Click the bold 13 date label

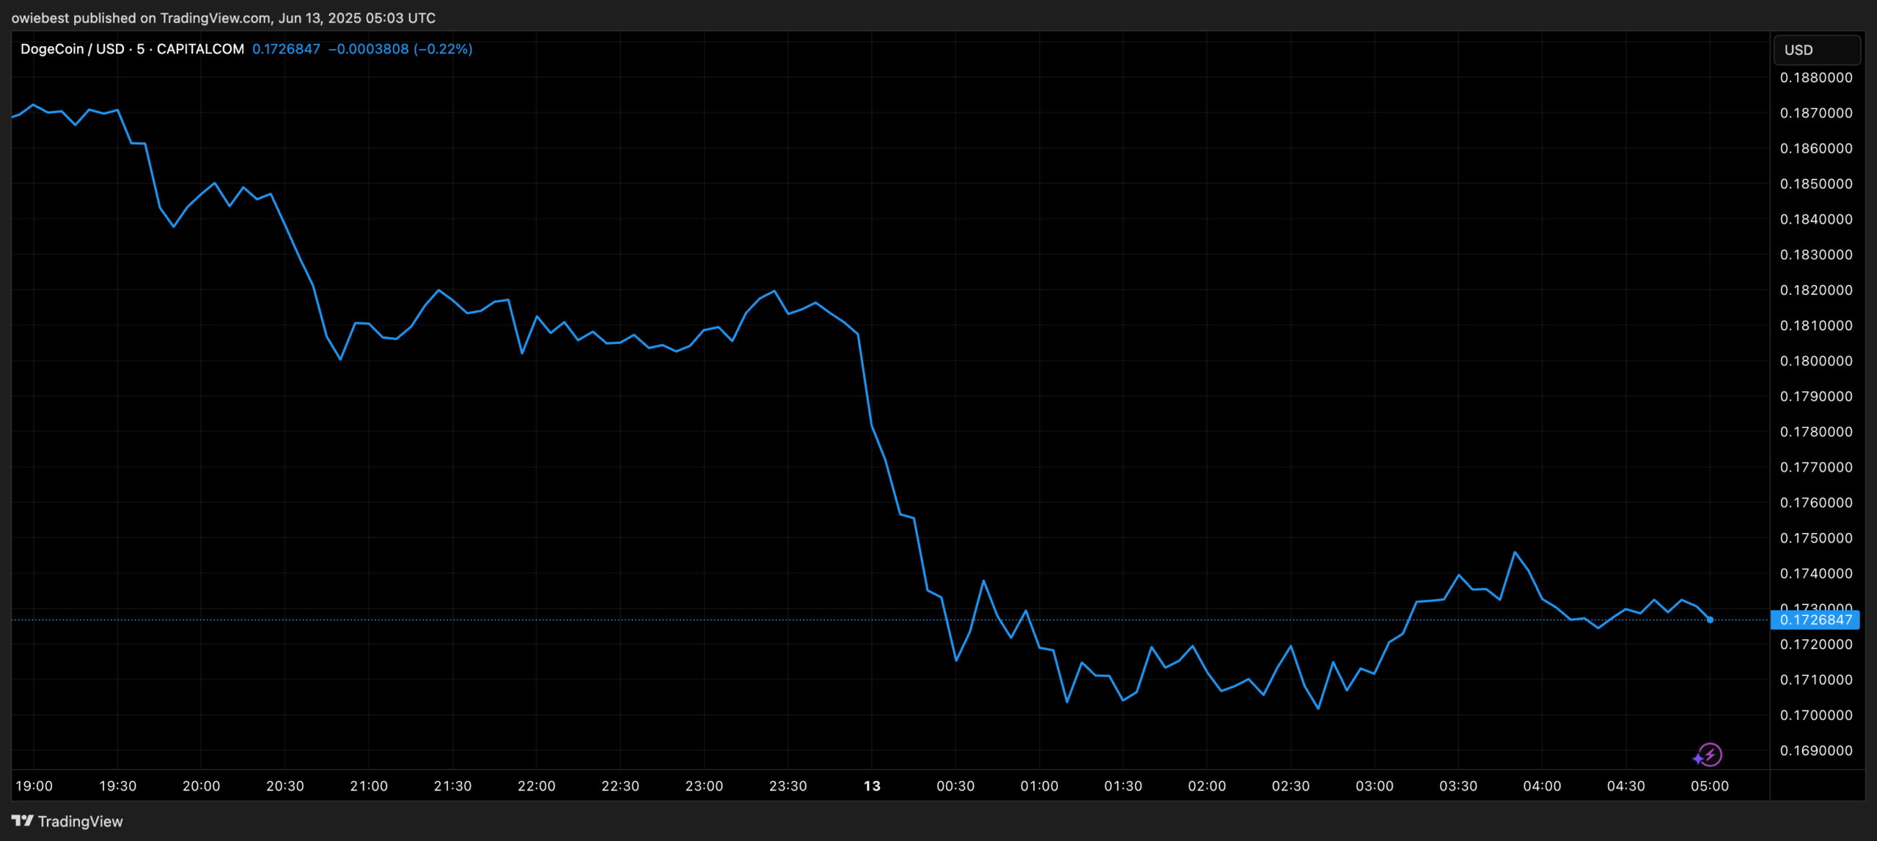pyautogui.click(x=872, y=786)
